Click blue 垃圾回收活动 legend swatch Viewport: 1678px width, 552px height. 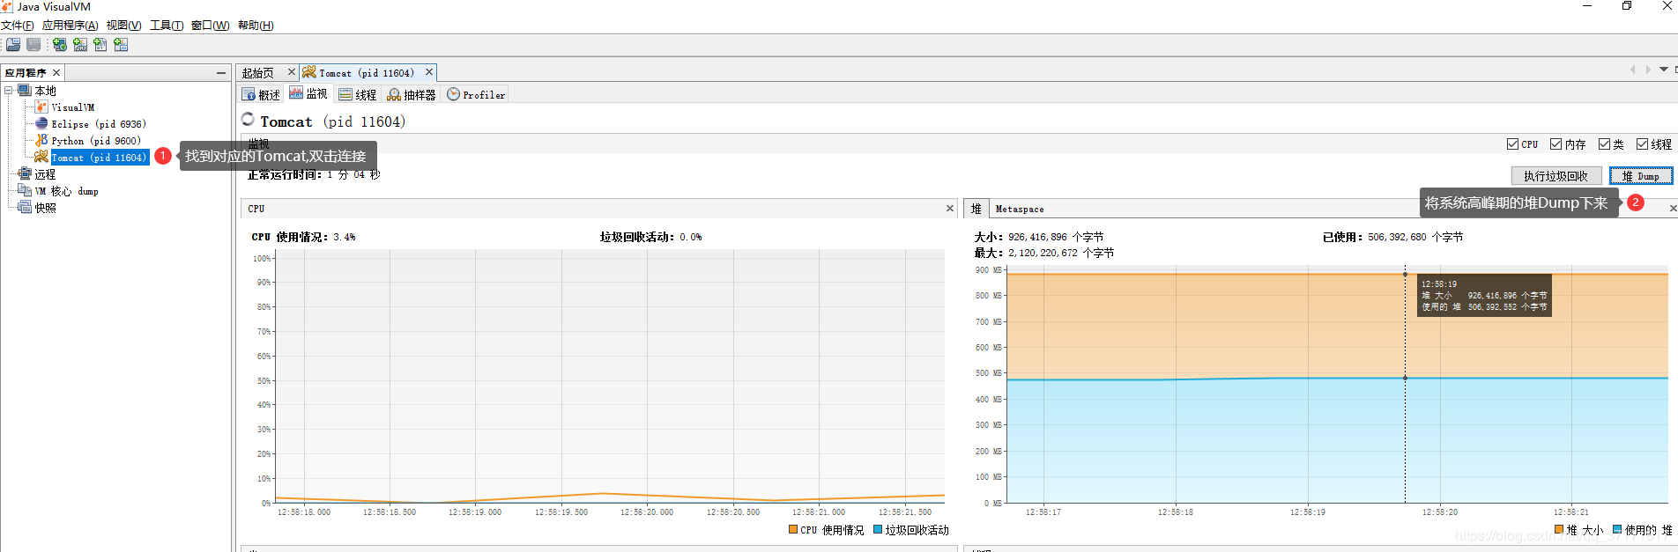coord(878,530)
